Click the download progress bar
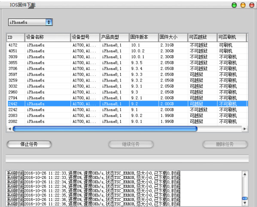Image resolution: width=257 pixels, height=207 pixels. point(127,159)
